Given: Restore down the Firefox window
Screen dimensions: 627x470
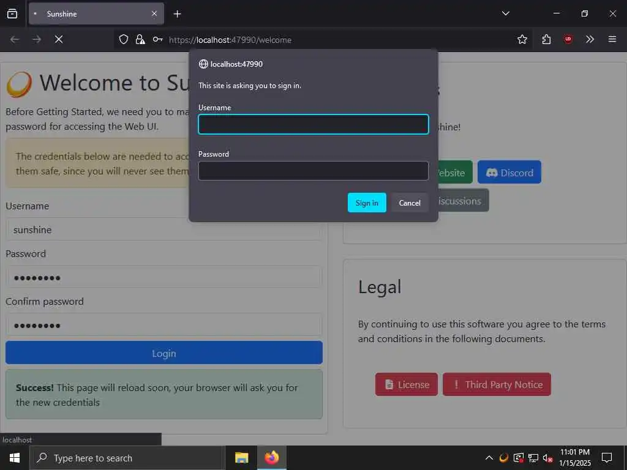Looking at the screenshot, I should tap(584, 13).
